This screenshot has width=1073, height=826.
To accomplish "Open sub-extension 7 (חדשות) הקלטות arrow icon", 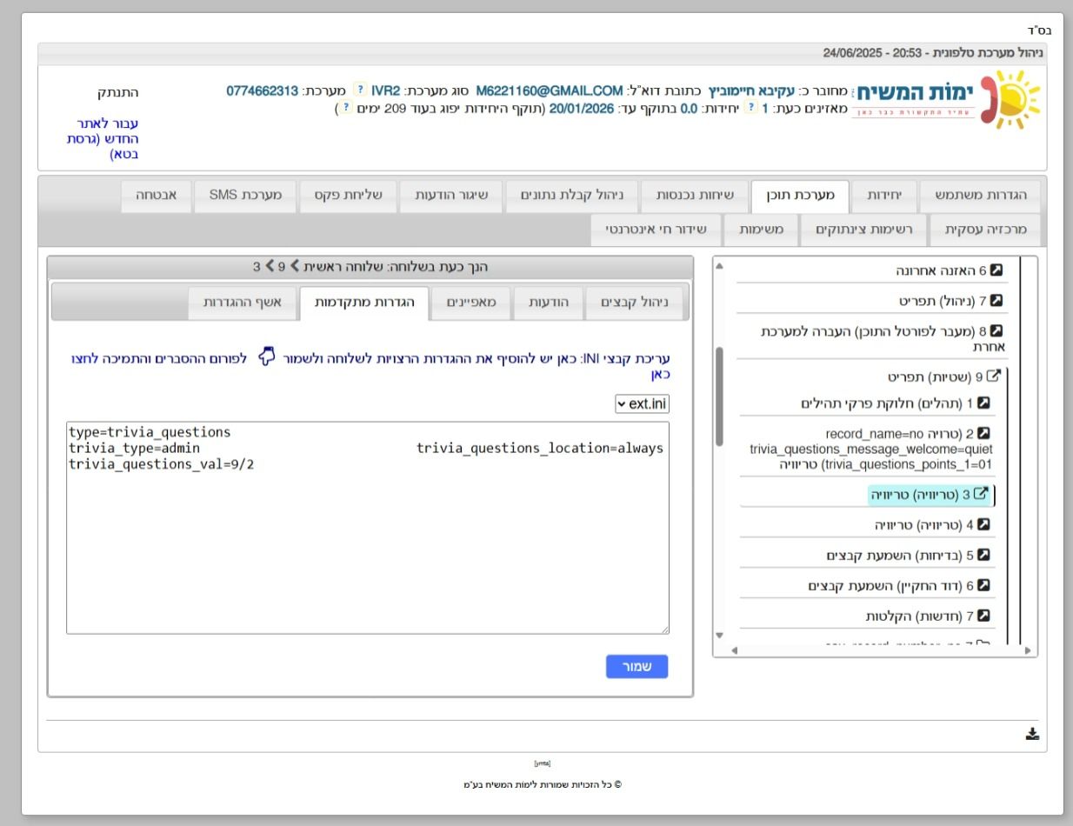I will [983, 616].
